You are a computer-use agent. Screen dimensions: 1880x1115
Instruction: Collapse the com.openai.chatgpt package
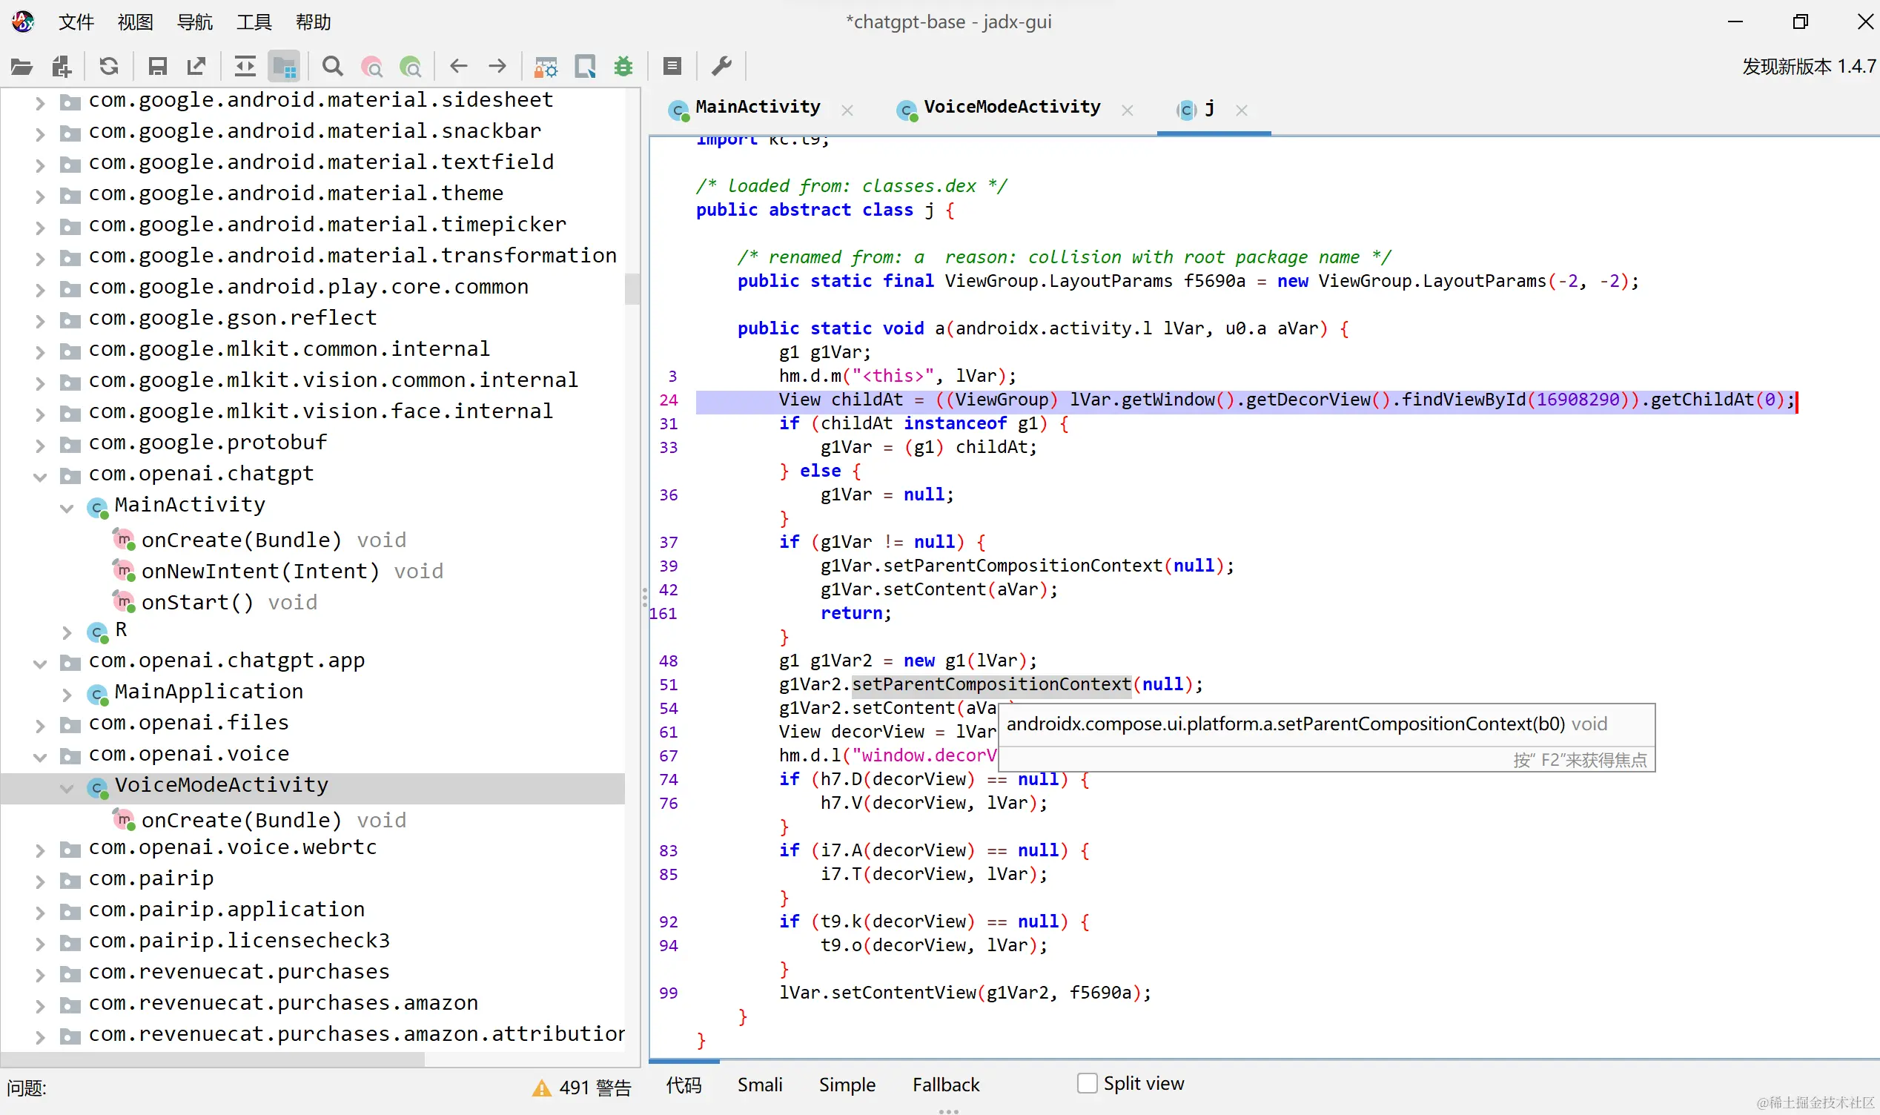[x=41, y=477]
